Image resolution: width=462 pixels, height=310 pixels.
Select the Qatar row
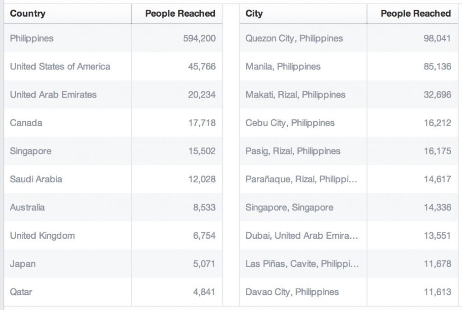(x=21, y=292)
